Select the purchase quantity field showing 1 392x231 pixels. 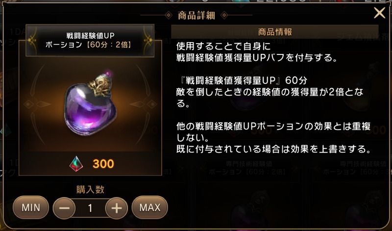pyautogui.click(x=90, y=208)
